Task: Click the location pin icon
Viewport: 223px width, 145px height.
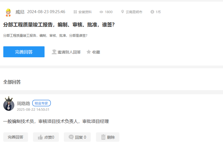Action: [x=122, y=12]
